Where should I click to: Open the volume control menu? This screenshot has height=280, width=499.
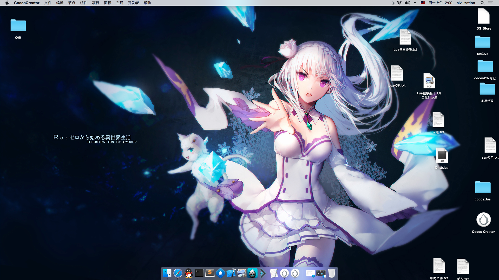407,3
